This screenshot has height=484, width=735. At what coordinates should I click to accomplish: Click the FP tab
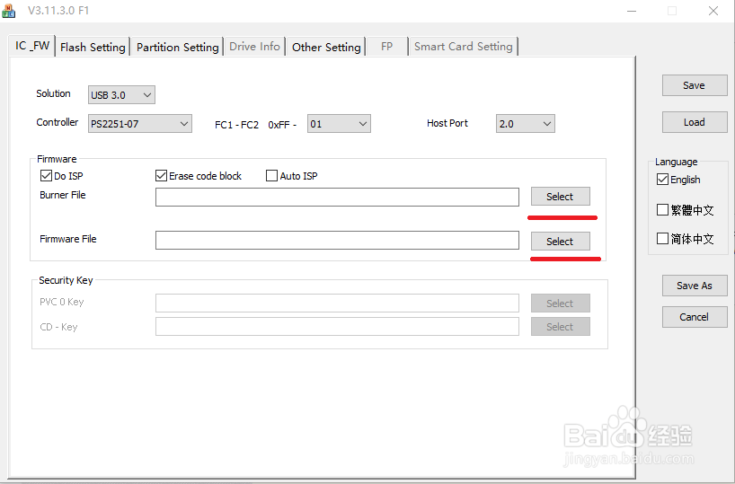click(386, 47)
